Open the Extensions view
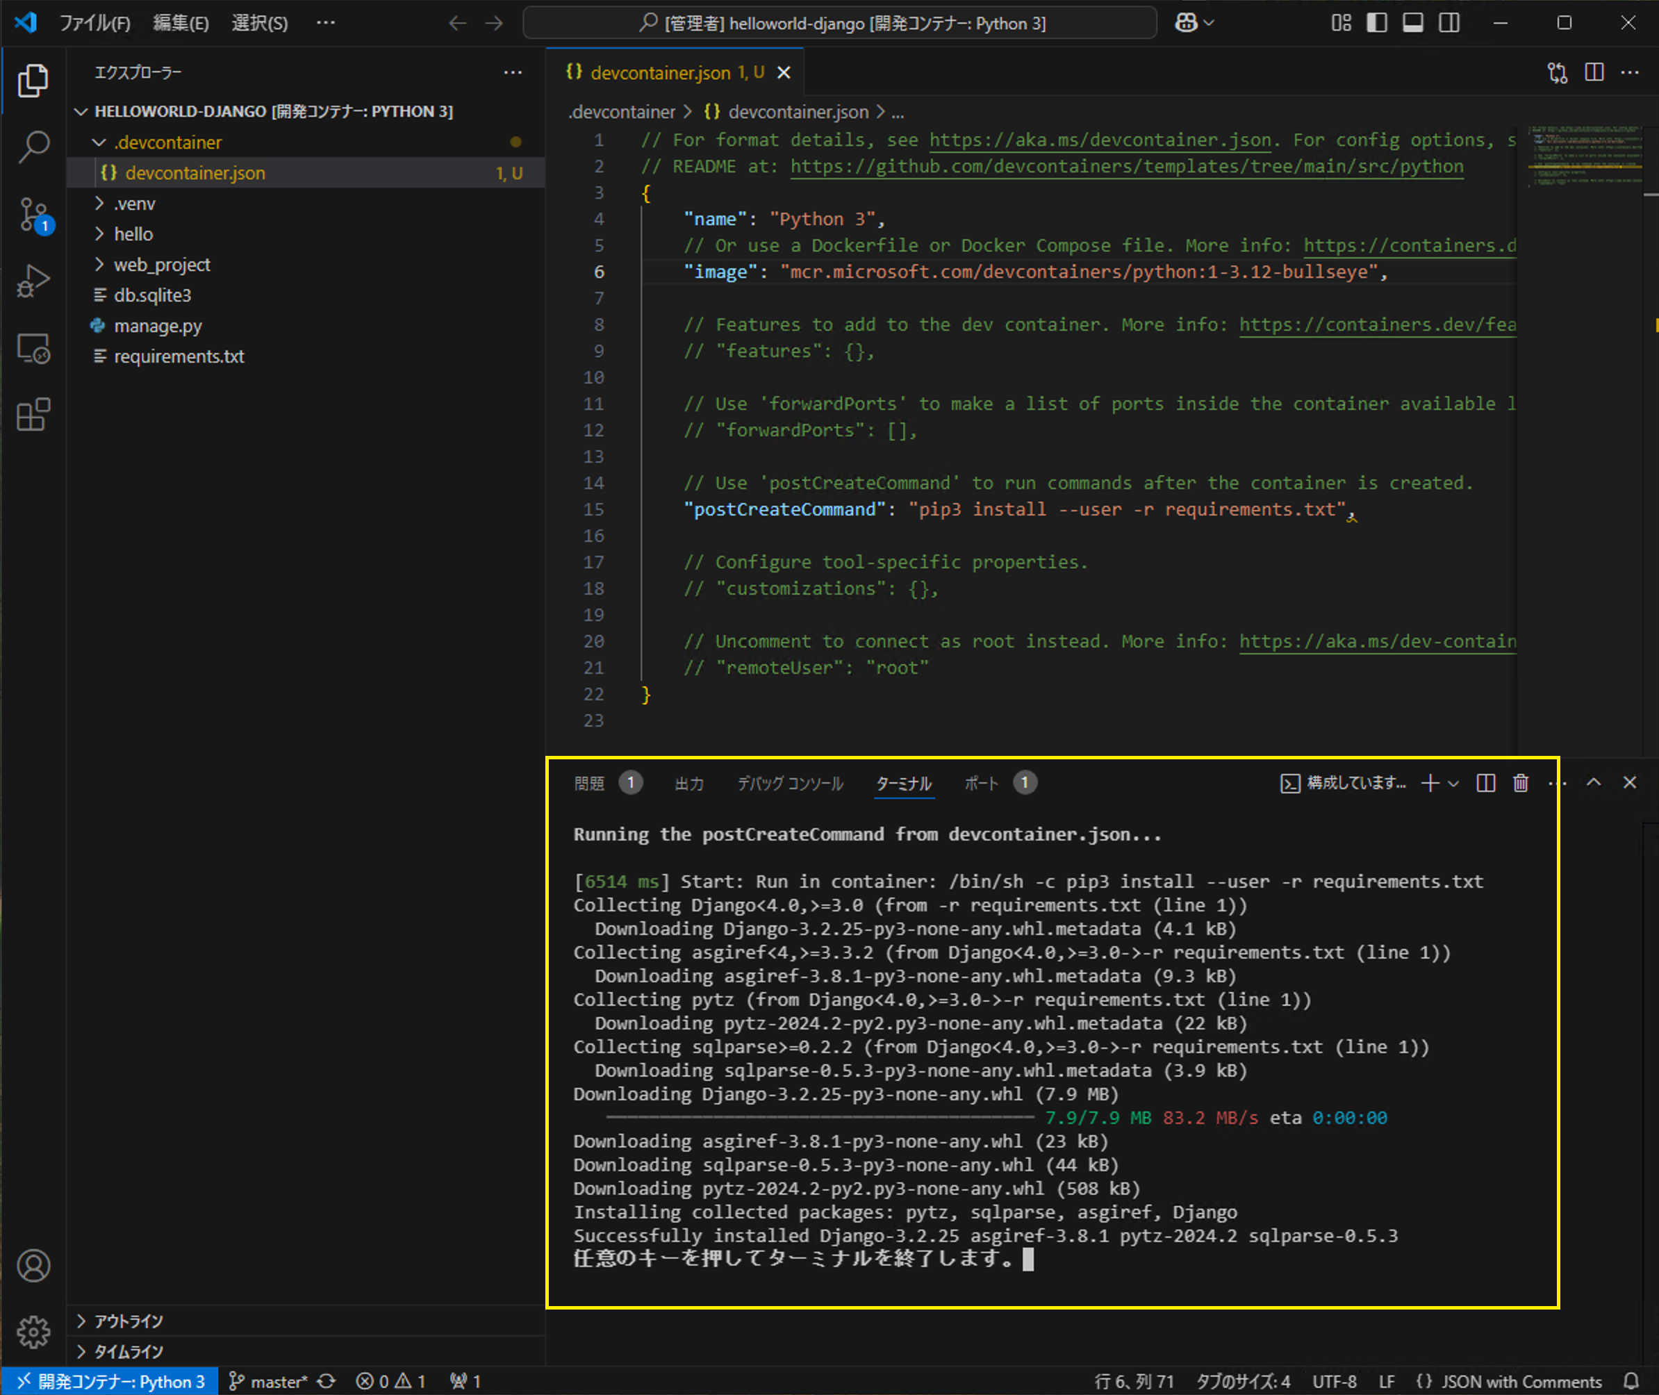Viewport: 1659px width, 1395px height. [33, 414]
